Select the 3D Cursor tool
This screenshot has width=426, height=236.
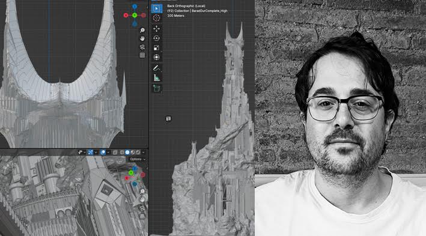click(156, 18)
